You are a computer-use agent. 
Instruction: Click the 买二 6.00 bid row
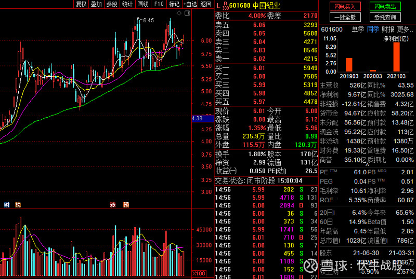266,77
